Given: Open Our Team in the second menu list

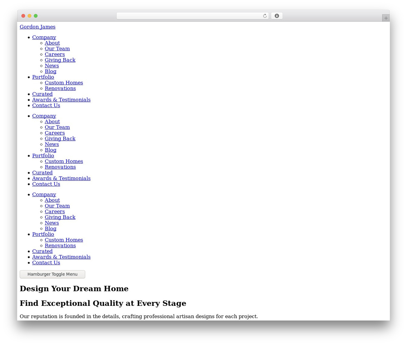Looking at the screenshot, I should 57,127.
